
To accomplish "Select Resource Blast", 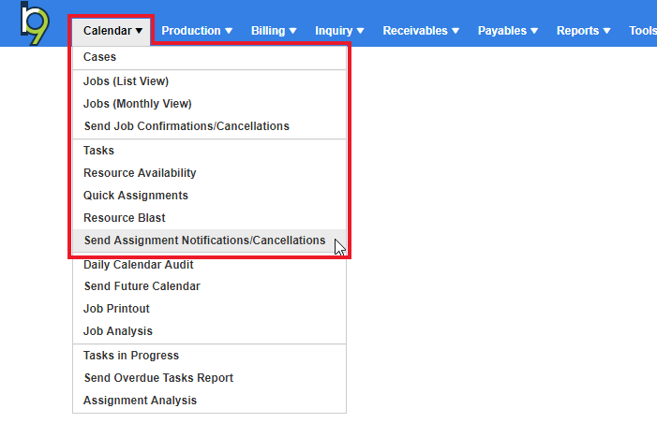I will 210,218.
